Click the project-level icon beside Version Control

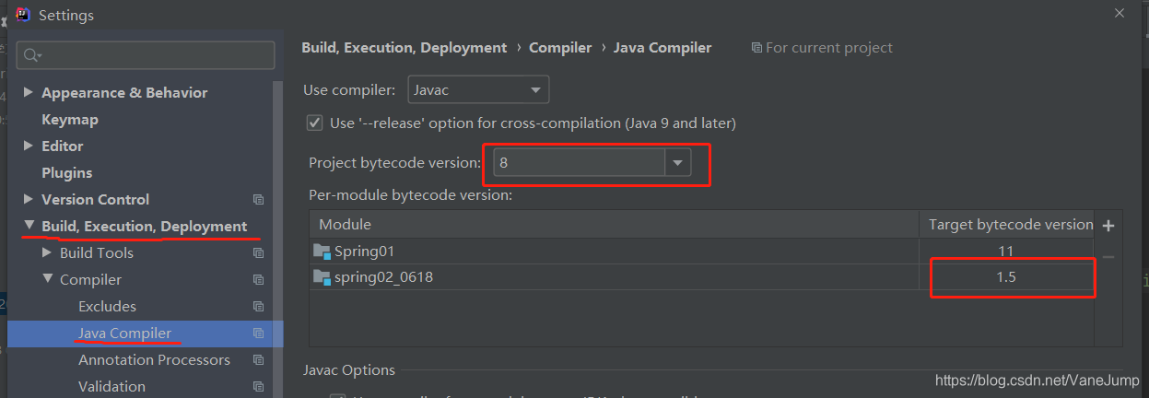(258, 200)
